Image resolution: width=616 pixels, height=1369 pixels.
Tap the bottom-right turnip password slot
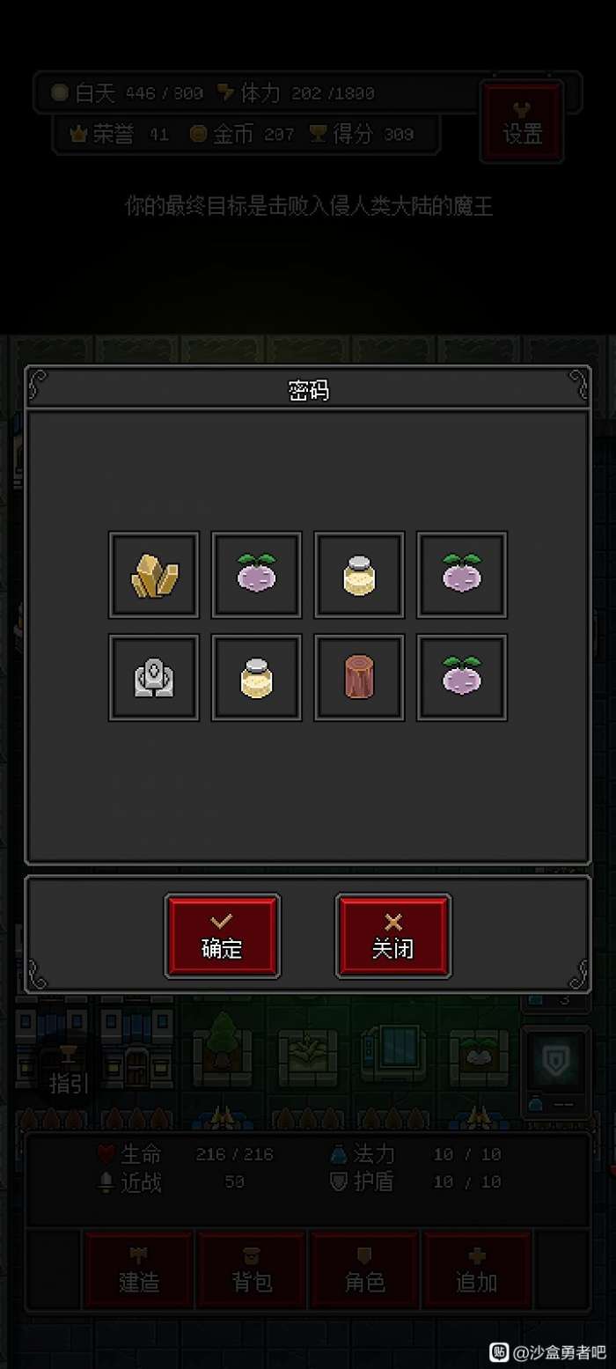click(462, 677)
